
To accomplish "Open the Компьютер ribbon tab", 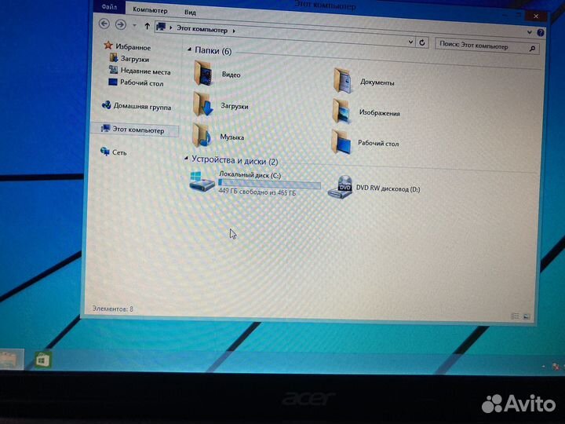I will click(x=150, y=10).
